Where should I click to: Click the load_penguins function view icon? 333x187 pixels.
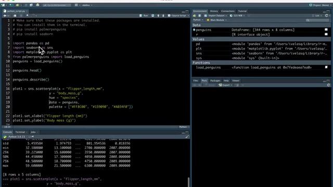(326, 67)
